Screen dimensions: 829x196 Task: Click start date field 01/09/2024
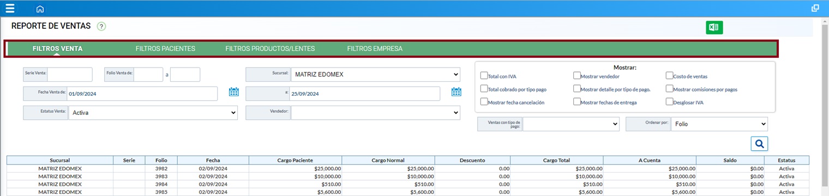click(x=142, y=94)
